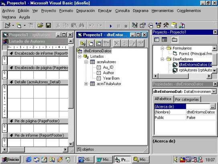Screen dimensions: 218x164
Task: Click the Start (run) play icon
Action: (x=111, y=26)
